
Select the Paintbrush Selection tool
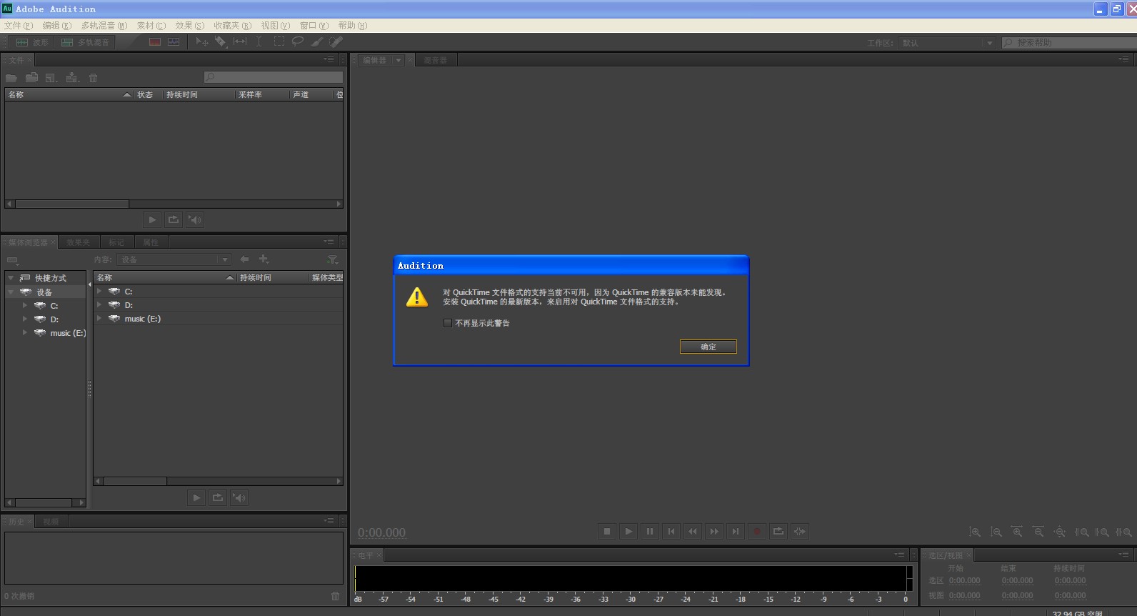[317, 42]
